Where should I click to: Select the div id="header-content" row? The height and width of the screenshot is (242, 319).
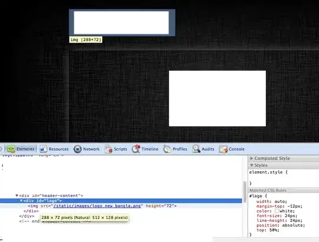pyautogui.click(x=121, y=195)
